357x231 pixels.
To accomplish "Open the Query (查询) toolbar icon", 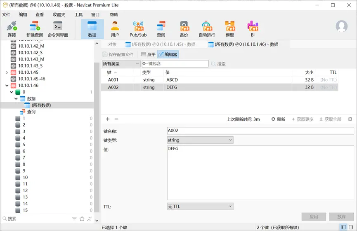I will coord(161,29).
